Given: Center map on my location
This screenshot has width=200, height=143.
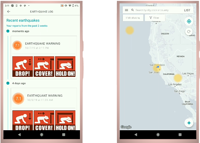Looking at the screenshot, I should click(x=189, y=21).
